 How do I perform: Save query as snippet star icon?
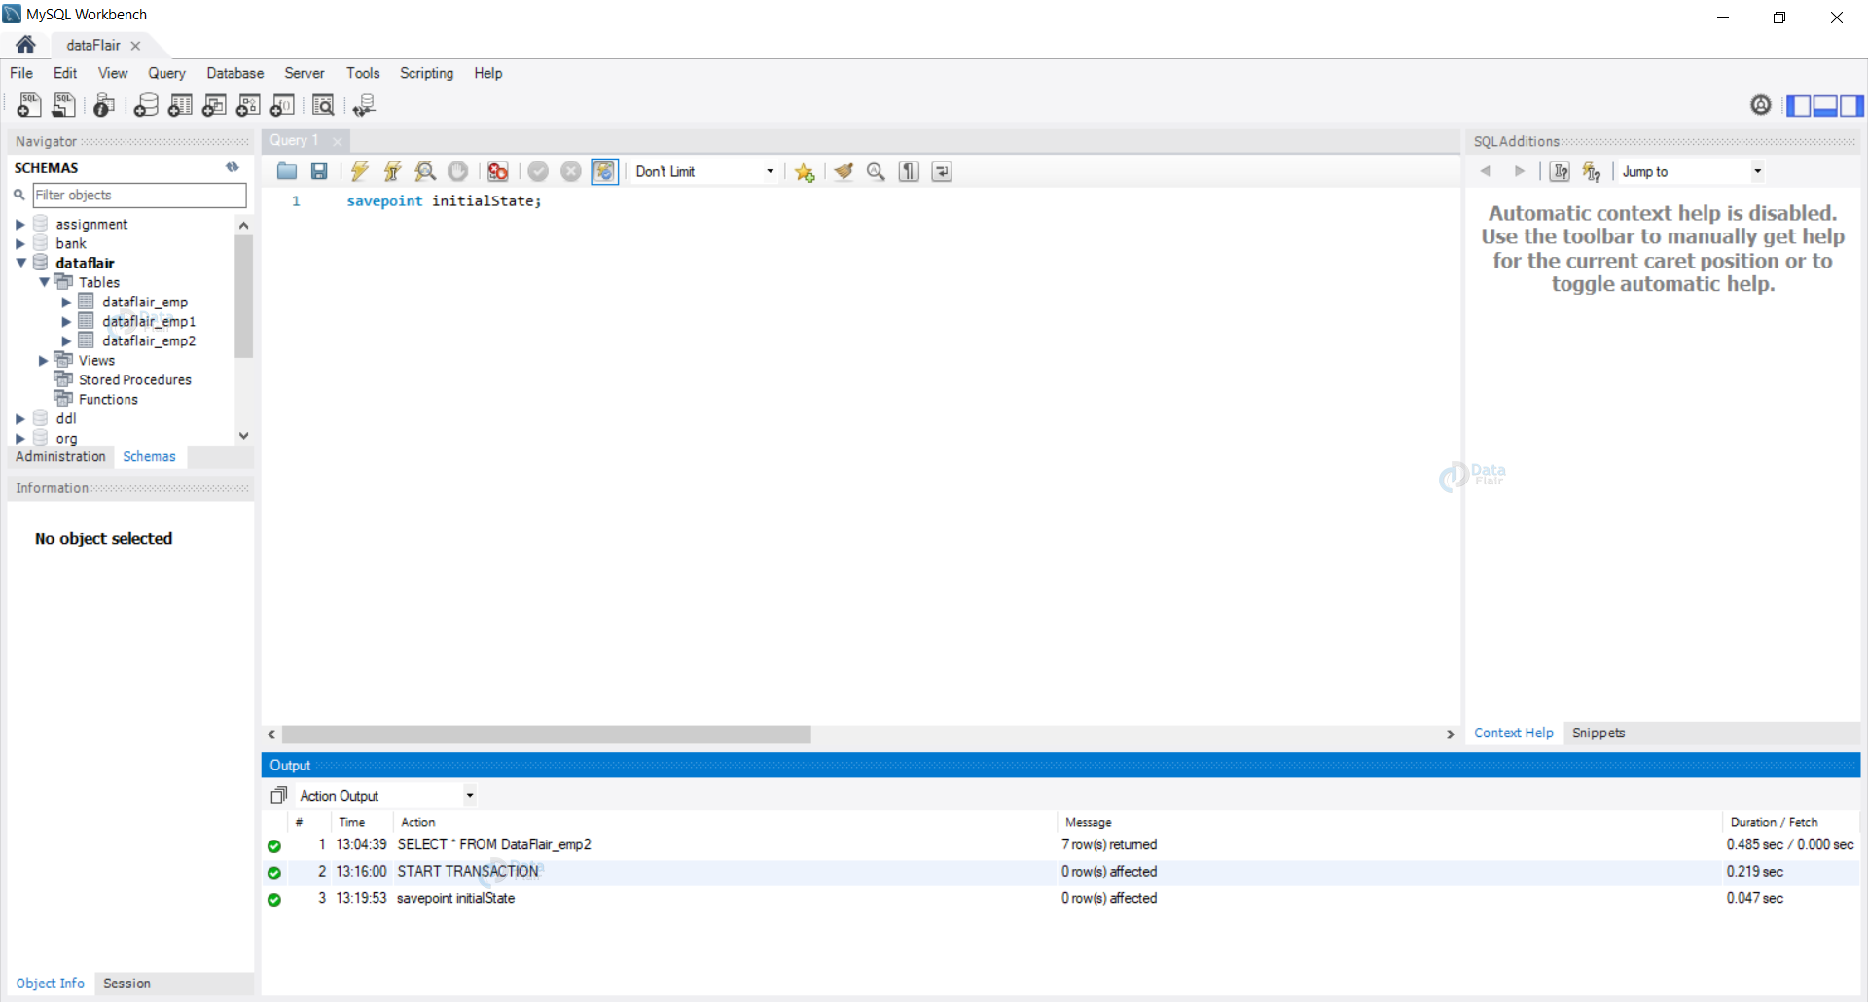point(805,172)
